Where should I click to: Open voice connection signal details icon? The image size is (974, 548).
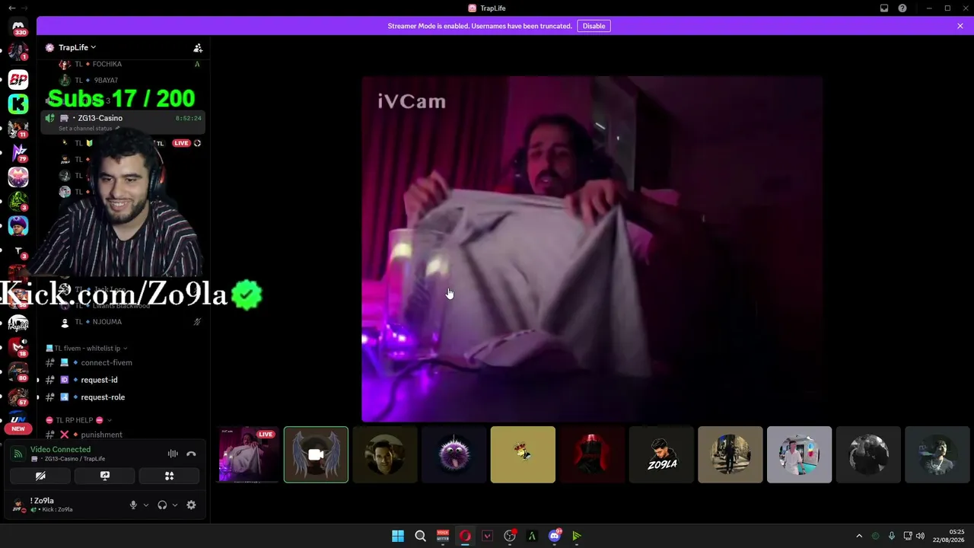pos(18,454)
